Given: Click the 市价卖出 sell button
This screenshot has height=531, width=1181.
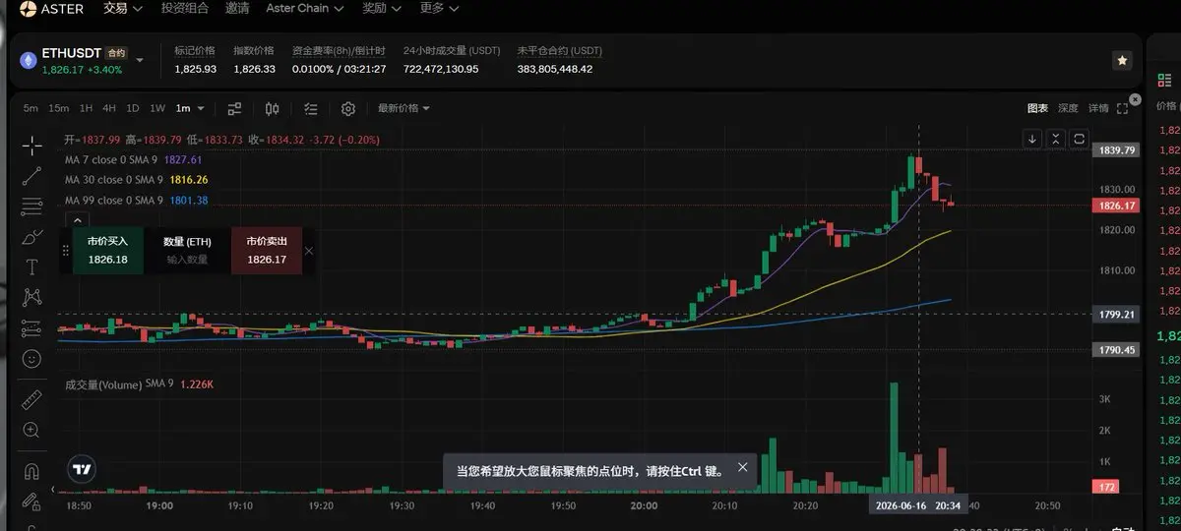Looking at the screenshot, I should [x=267, y=251].
